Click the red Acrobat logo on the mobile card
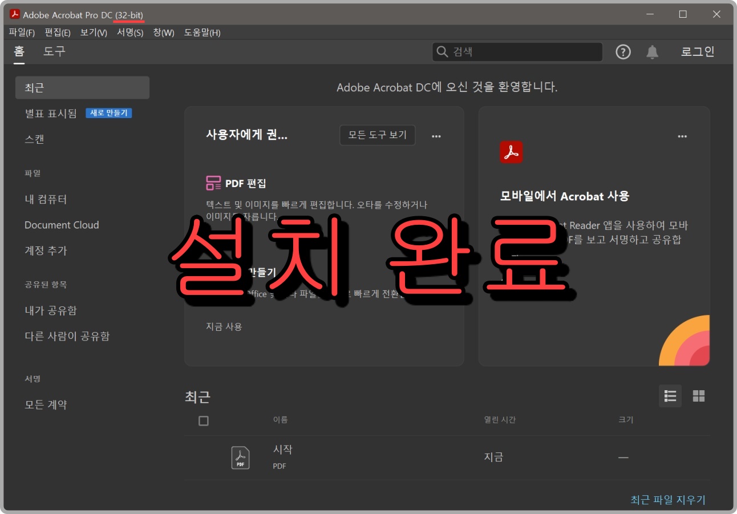Image resolution: width=737 pixels, height=514 pixels. tap(512, 152)
